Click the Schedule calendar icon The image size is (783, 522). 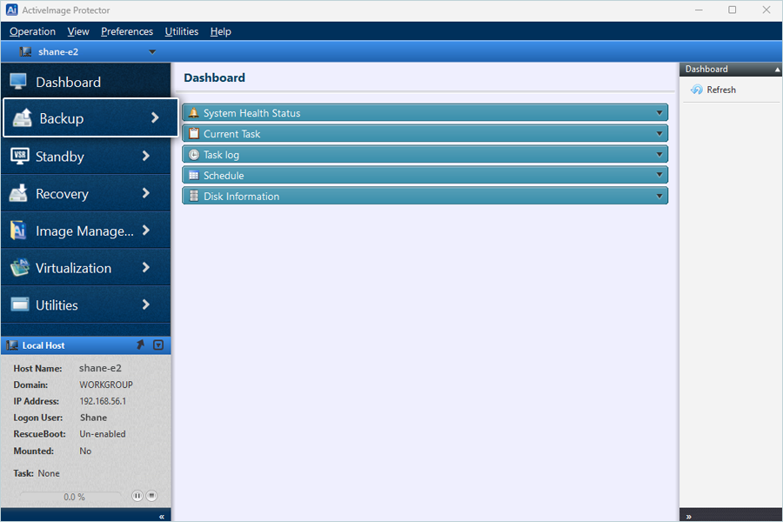194,176
